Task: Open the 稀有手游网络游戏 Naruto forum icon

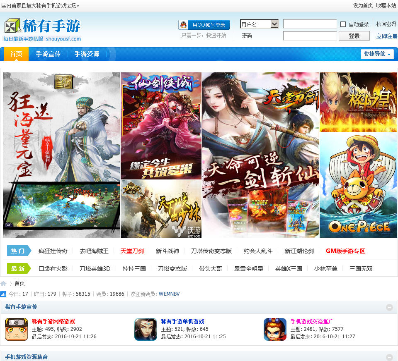Action: (x=17, y=329)
